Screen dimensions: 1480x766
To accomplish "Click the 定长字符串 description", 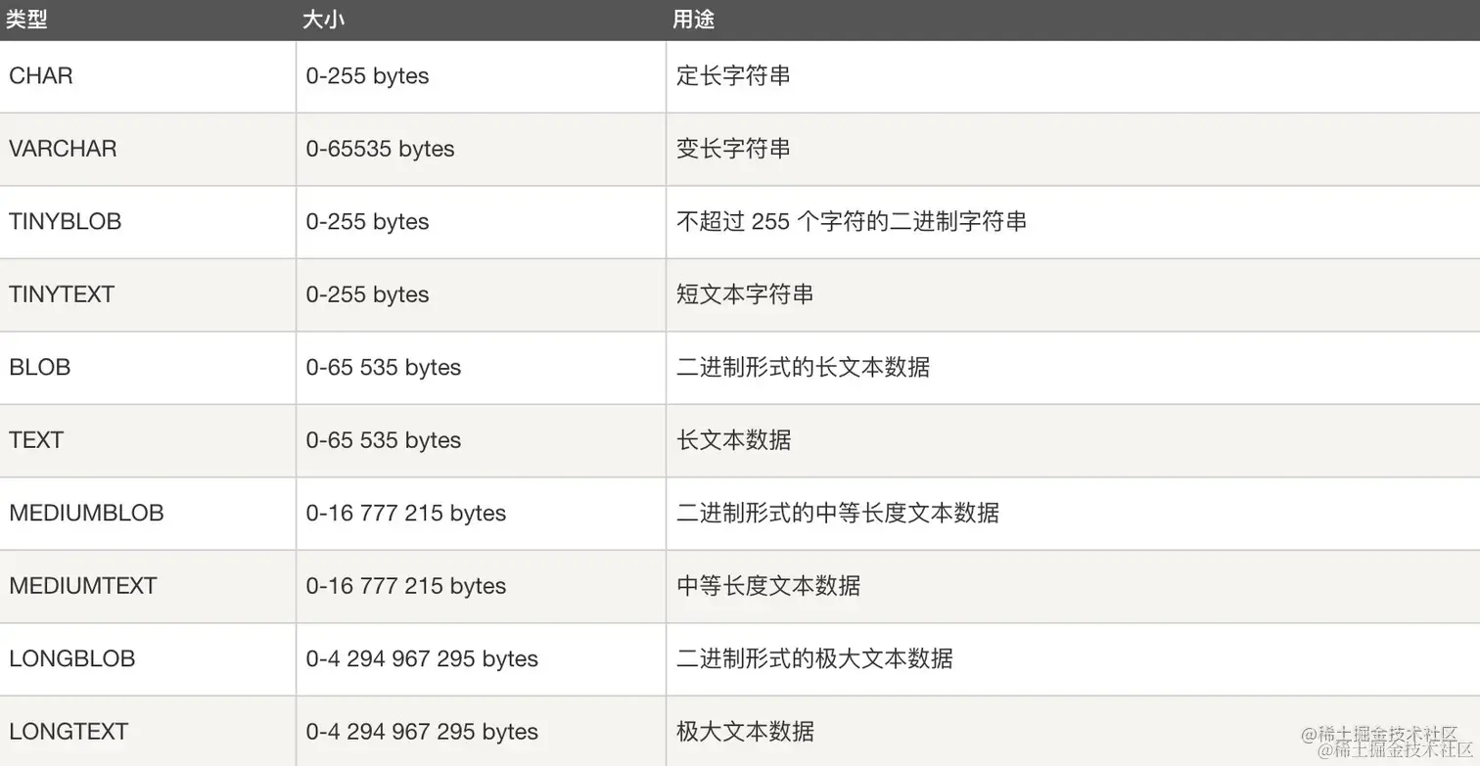I will (733, 76).
